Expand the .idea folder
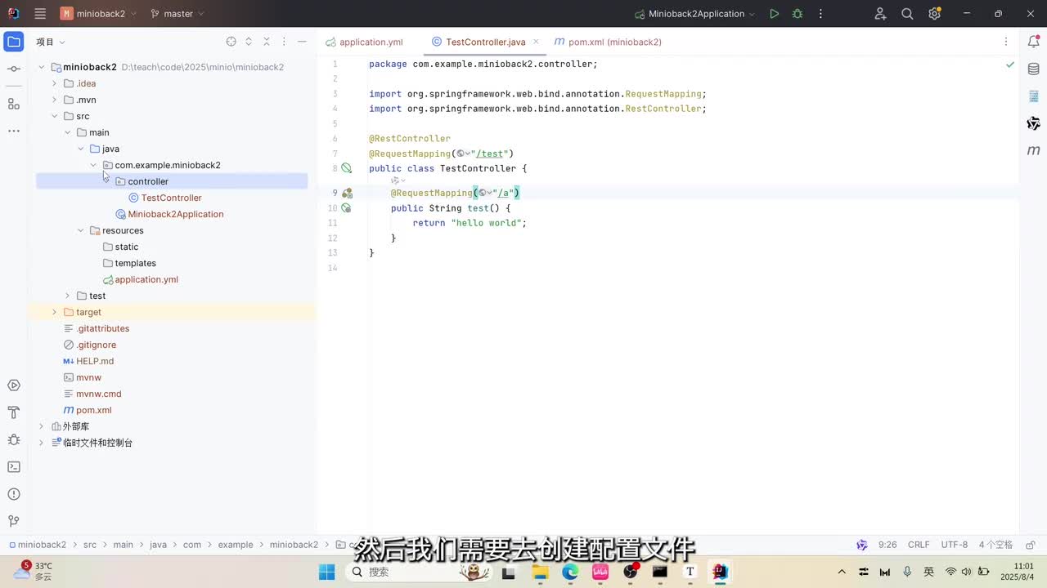Image resolution: width=1047 pixels, height=588 pixels. (x=55, y=83)
